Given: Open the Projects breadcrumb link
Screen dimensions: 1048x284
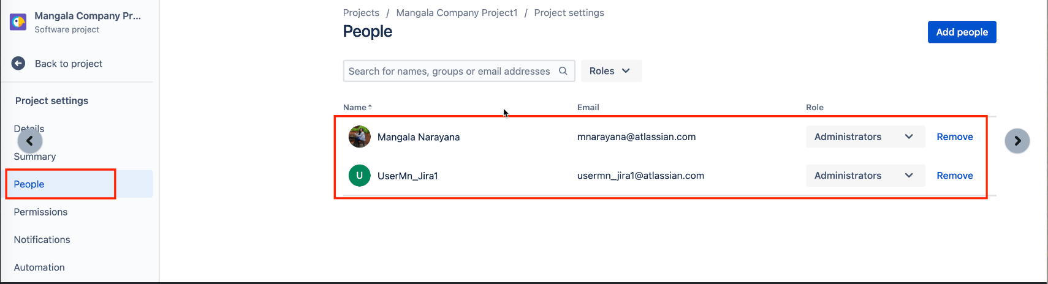Looking at the screenshot, I should (x=361, y=13).
